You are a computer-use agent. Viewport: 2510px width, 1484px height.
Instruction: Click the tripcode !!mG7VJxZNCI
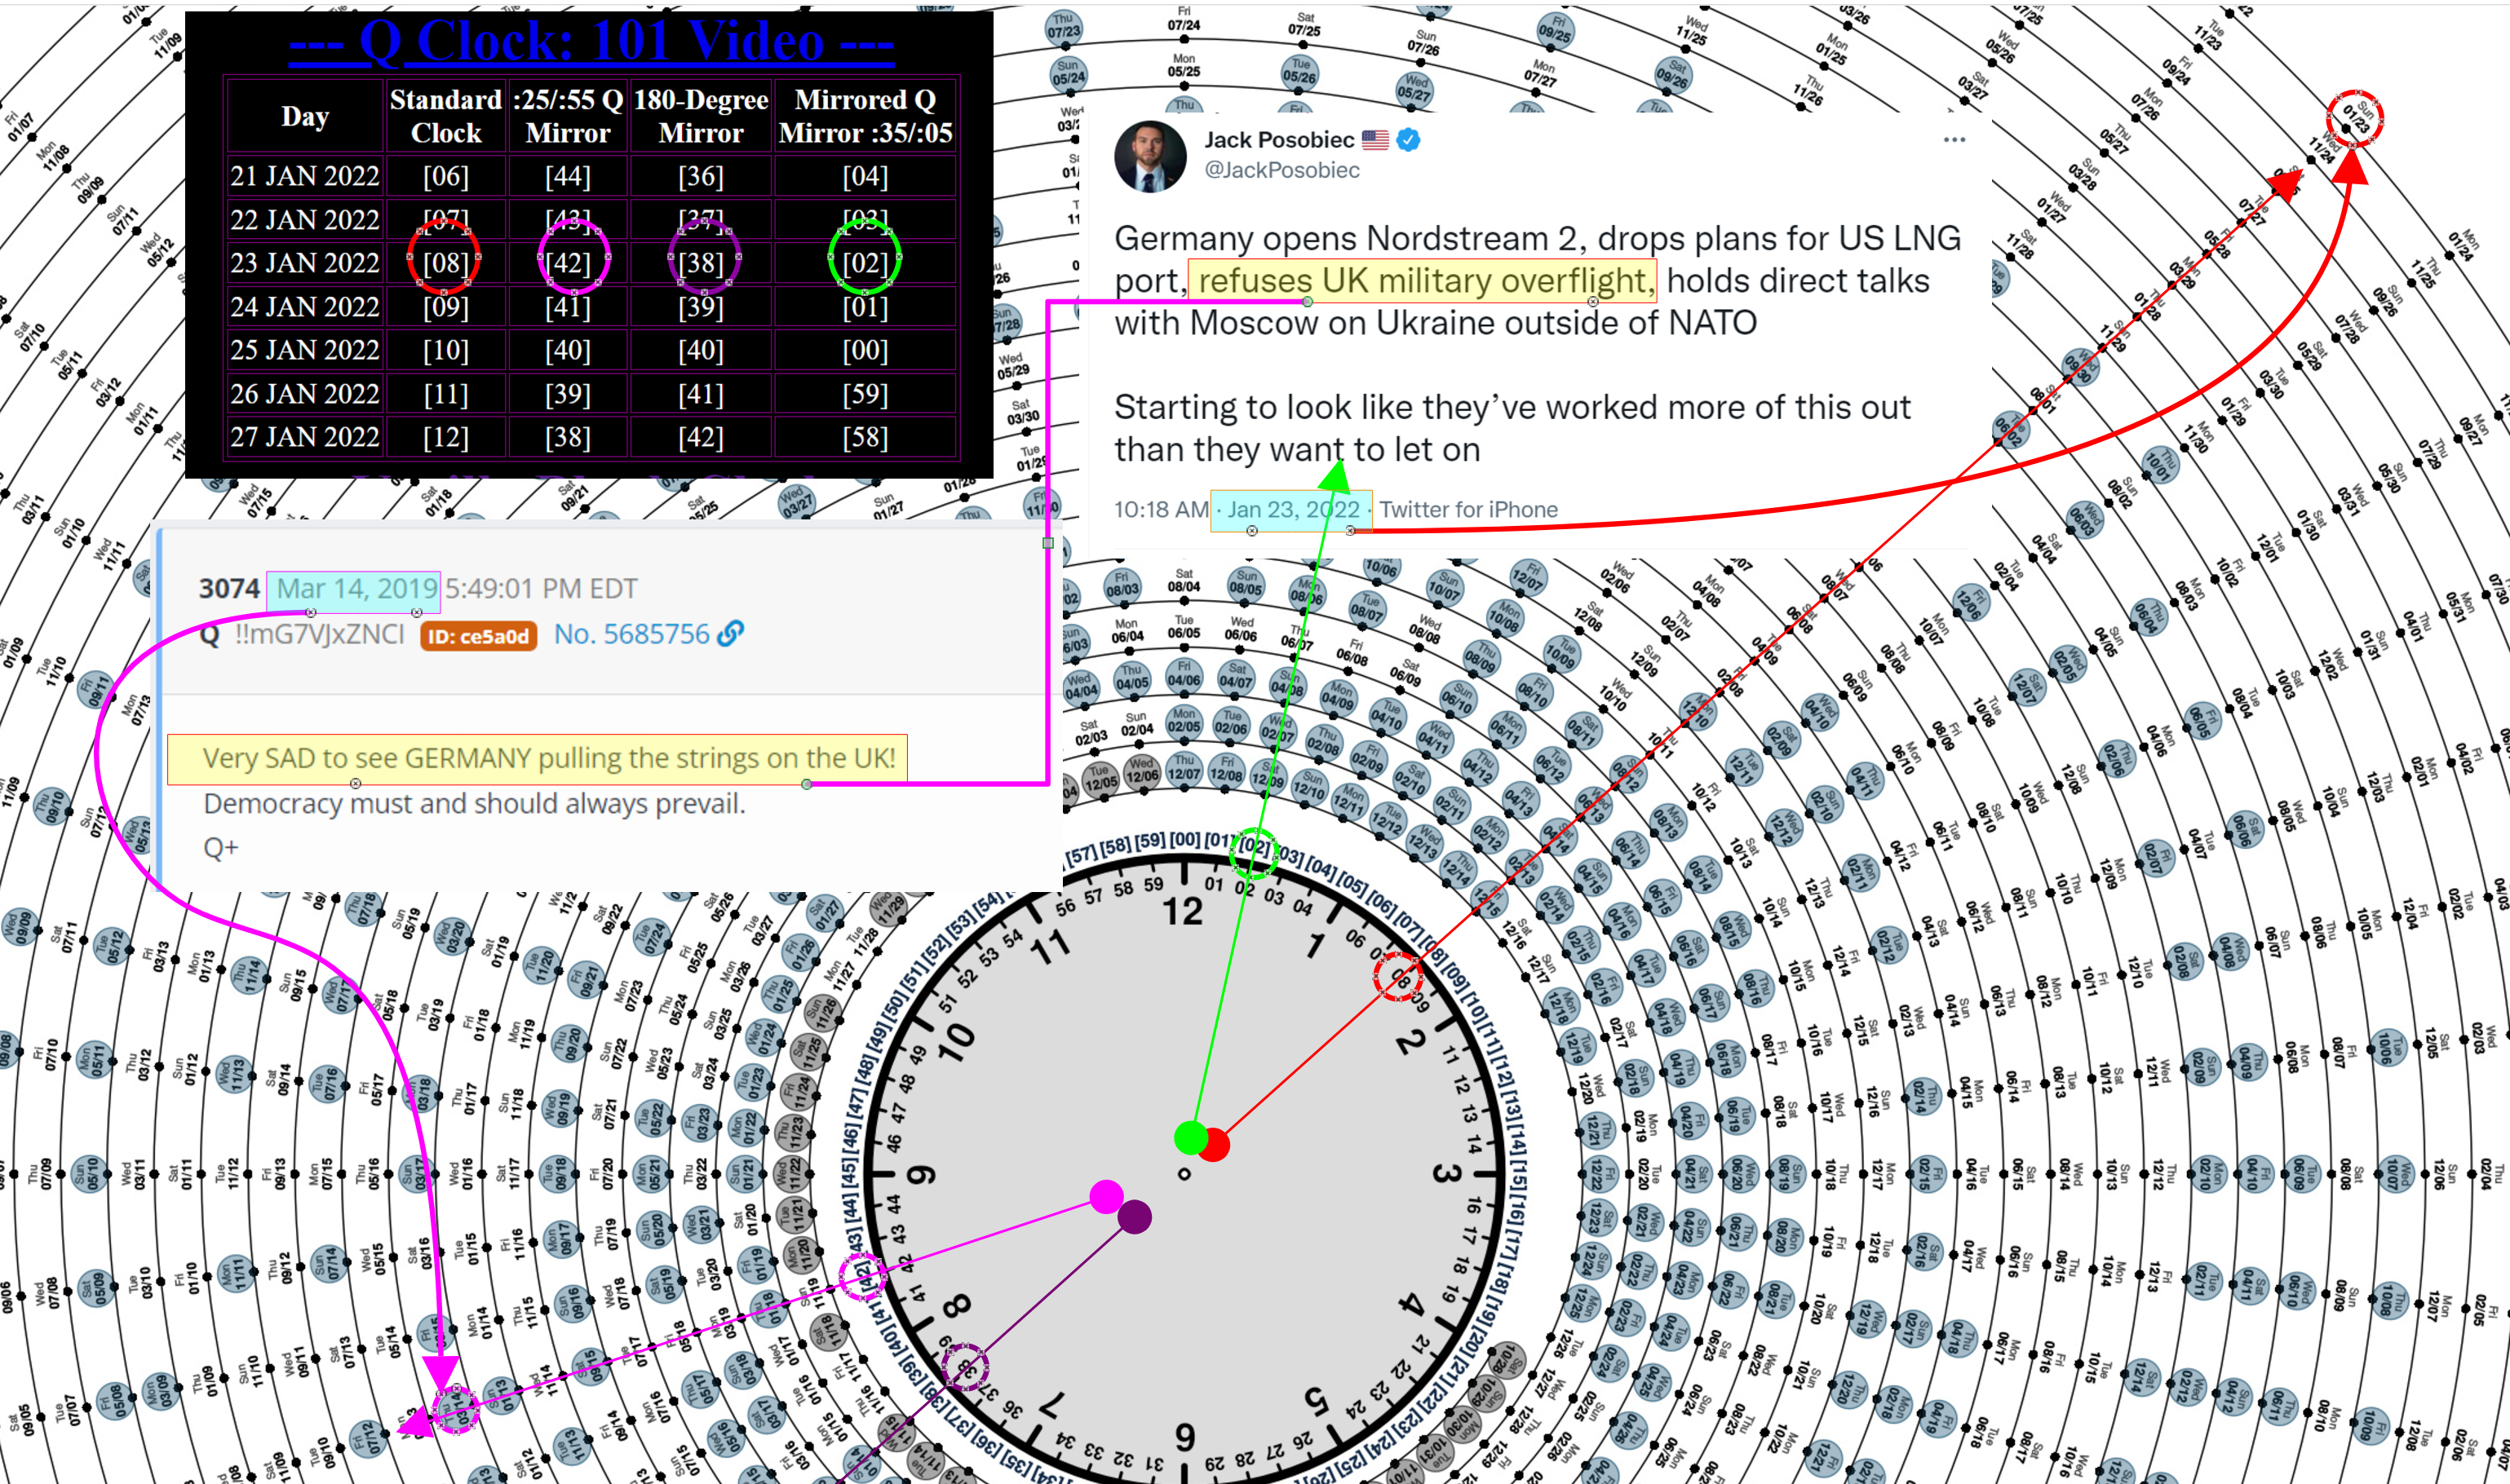(x=319, y=634)
